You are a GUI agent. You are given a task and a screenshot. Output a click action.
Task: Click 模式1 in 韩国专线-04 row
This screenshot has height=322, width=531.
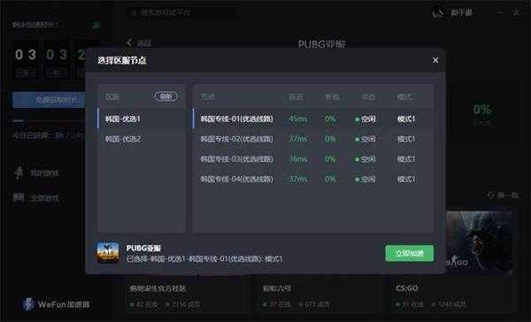pos(406,179)
